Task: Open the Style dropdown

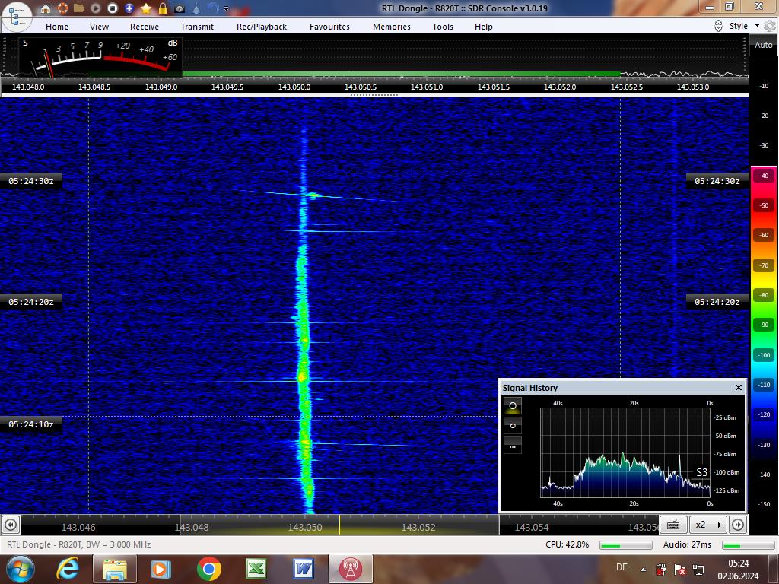Action: point(744,26)
